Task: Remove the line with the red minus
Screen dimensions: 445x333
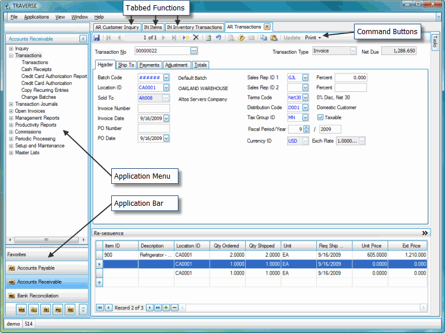Action: 174,308
